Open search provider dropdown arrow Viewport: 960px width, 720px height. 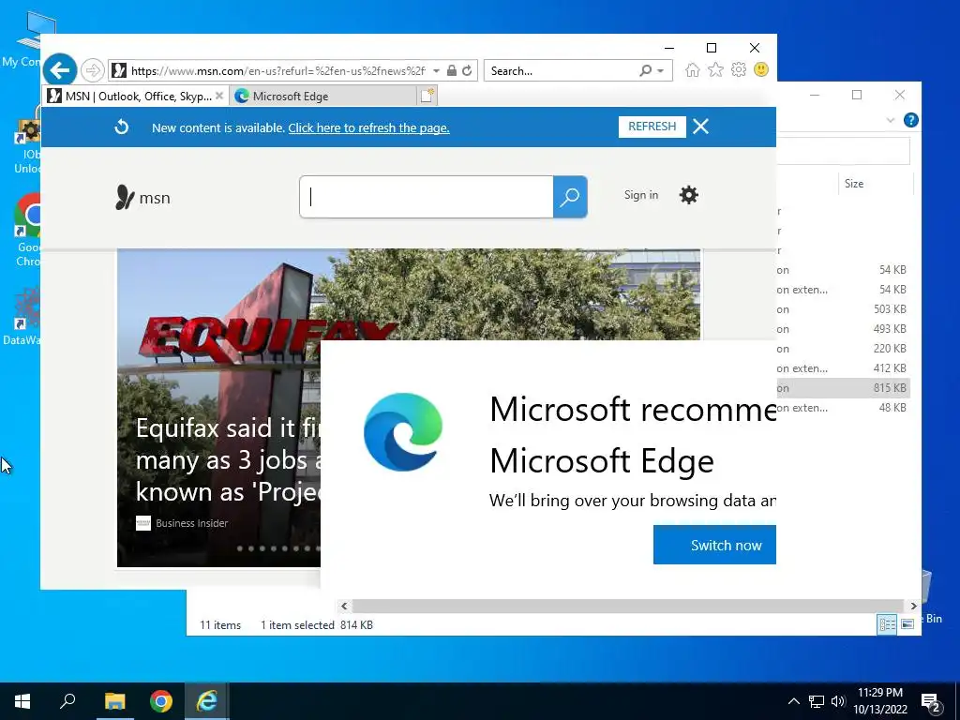[x=661, y=71]
